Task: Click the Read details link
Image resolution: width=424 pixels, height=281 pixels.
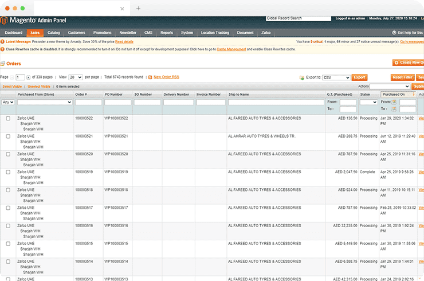Action: point(124,42)
